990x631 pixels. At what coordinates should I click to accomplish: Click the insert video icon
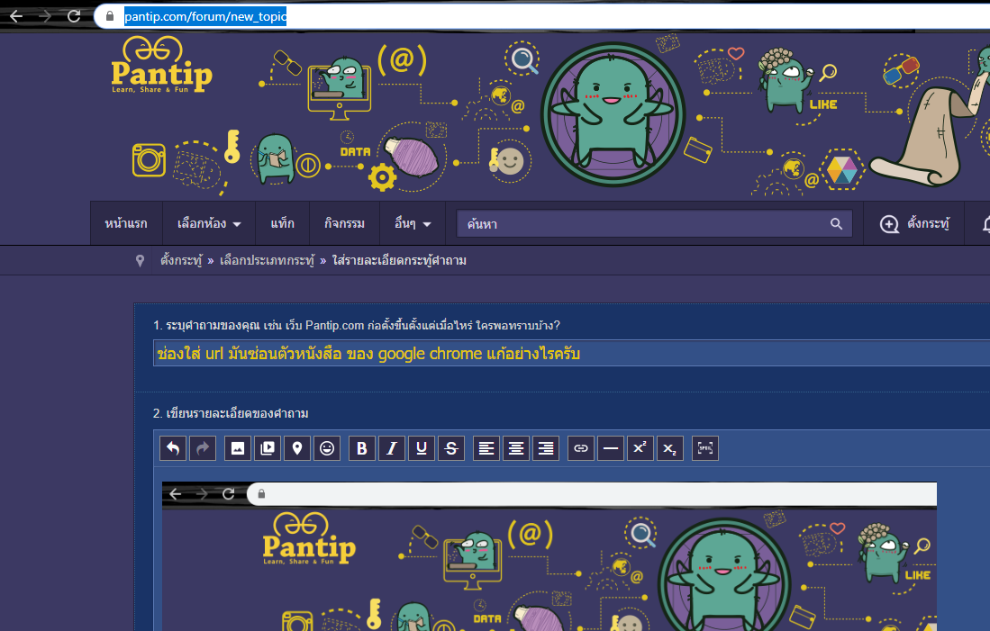pos(268,448)
